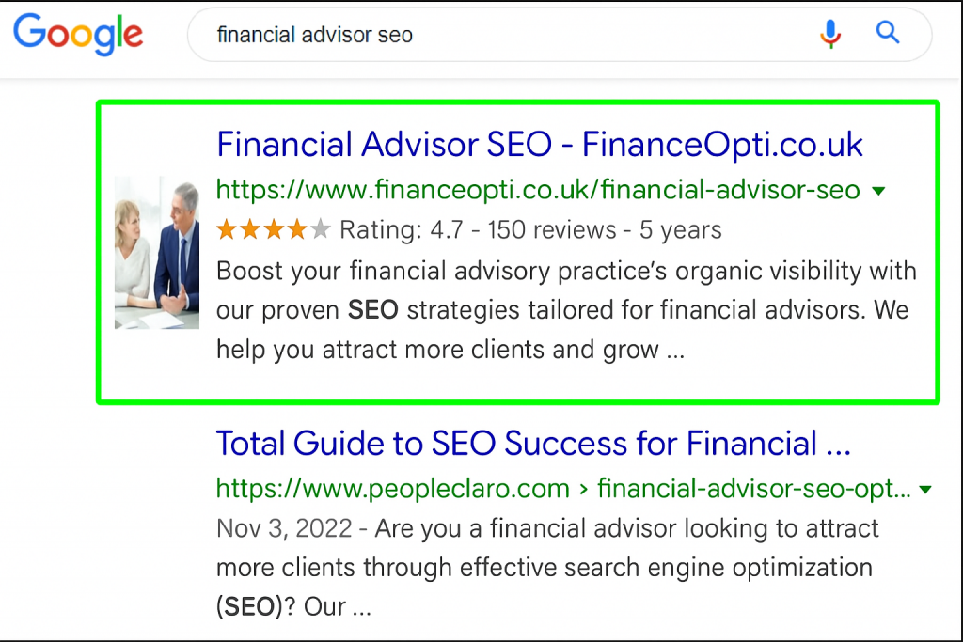Viewport: 963px width, 642px height.
Task: Expand the dropdown arrow beside peopleclaro.com URL
Action: 925,490
